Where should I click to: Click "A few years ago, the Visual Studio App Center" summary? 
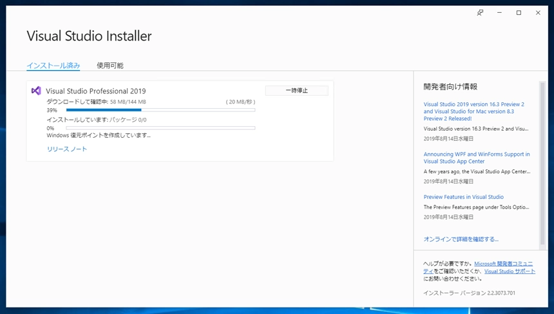(477, 171)
